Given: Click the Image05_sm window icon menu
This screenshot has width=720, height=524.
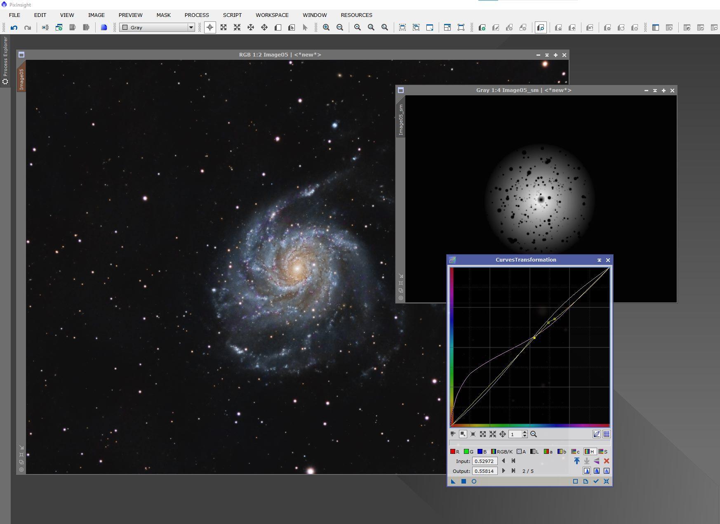Looking at the screenshot, I should click(401, 90).
